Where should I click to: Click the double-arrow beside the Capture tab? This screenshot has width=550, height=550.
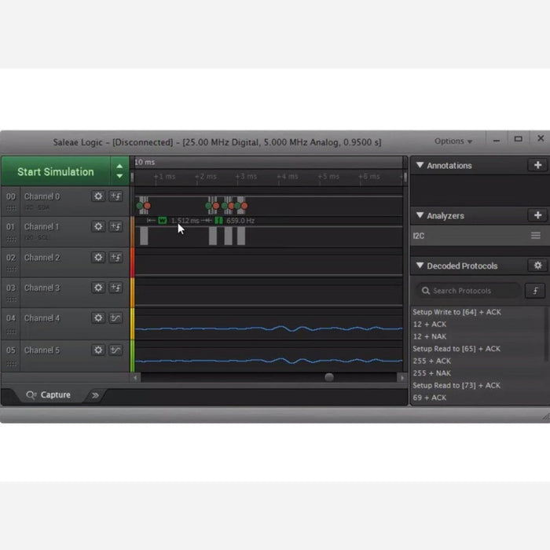pos(96,395)
